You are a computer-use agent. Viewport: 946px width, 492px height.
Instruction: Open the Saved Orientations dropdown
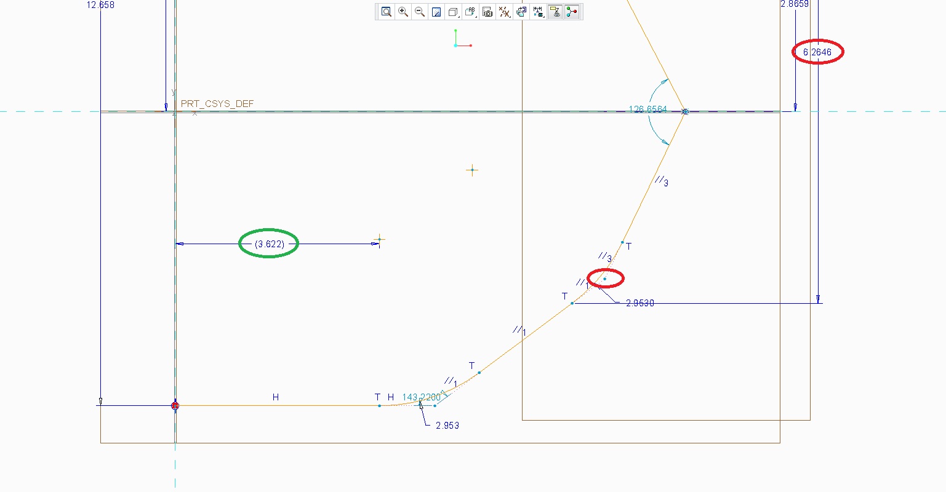[471, 12]
